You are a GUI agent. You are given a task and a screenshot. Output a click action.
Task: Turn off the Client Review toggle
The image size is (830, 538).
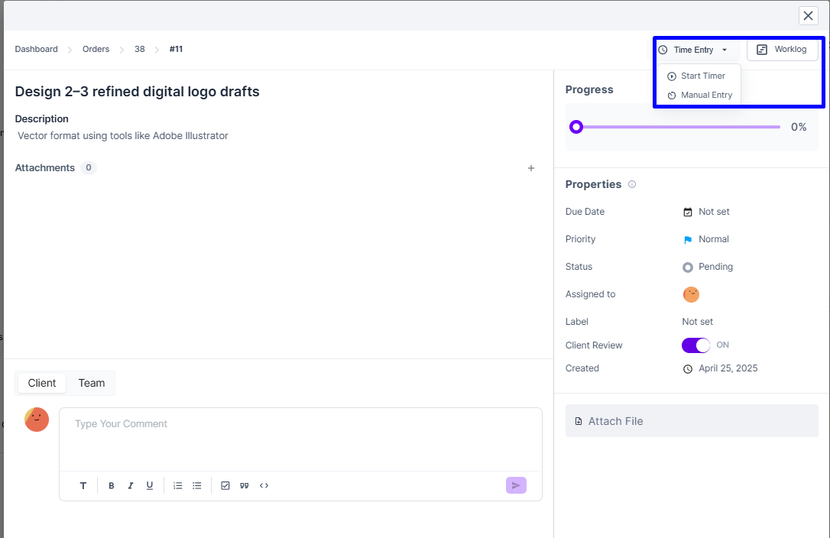pos(695,345)
